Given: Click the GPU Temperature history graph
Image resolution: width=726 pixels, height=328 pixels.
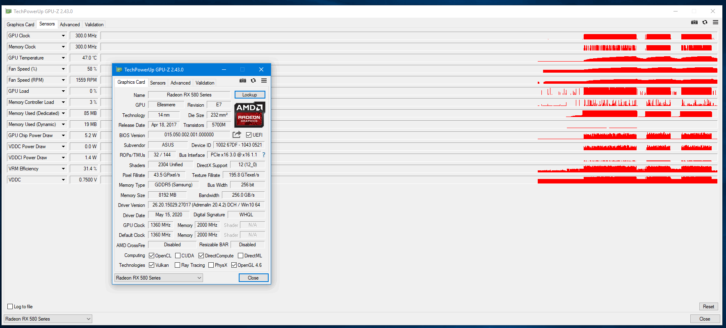Looking at the screenshot, I should pyautogui.click(x=409, y=58).
